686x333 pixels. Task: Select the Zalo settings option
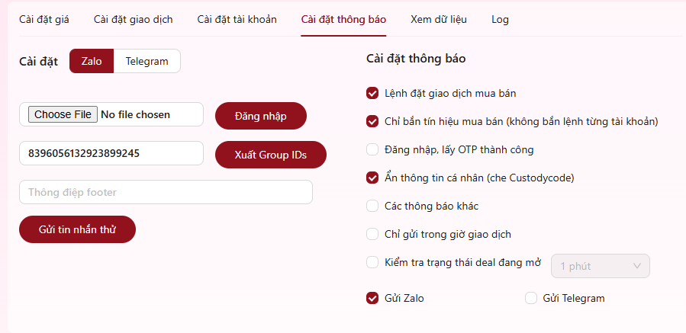92,61
